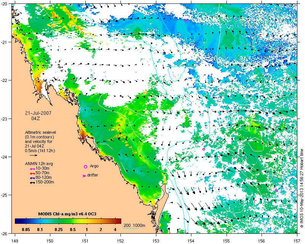Click the "-26" latitude axis label

point(4,233)
